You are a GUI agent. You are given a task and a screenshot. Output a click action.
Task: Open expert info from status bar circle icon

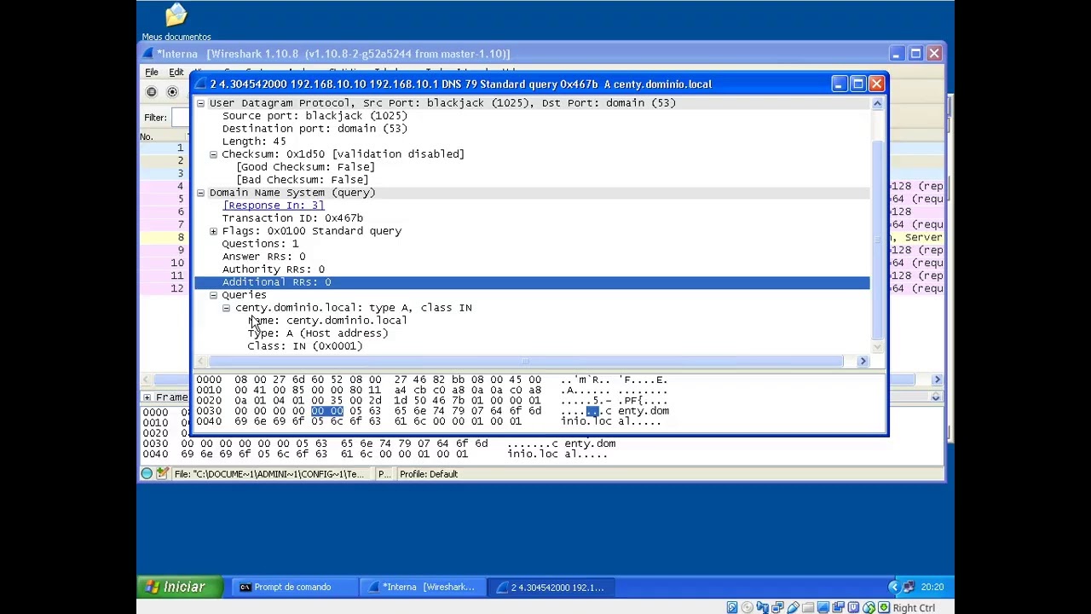(147, 474)
